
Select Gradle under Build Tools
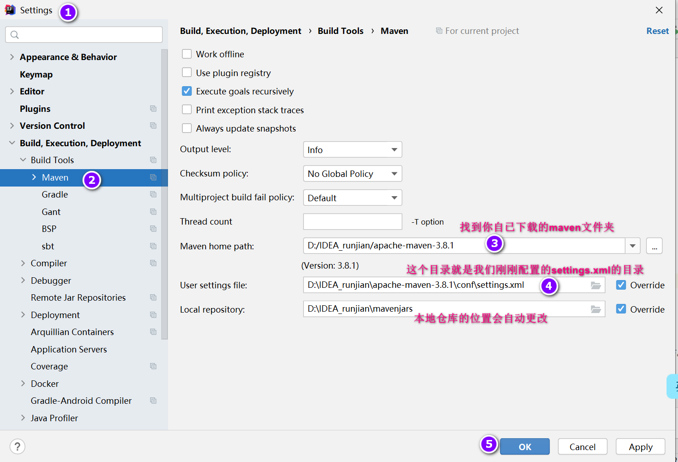coord(55,194)
